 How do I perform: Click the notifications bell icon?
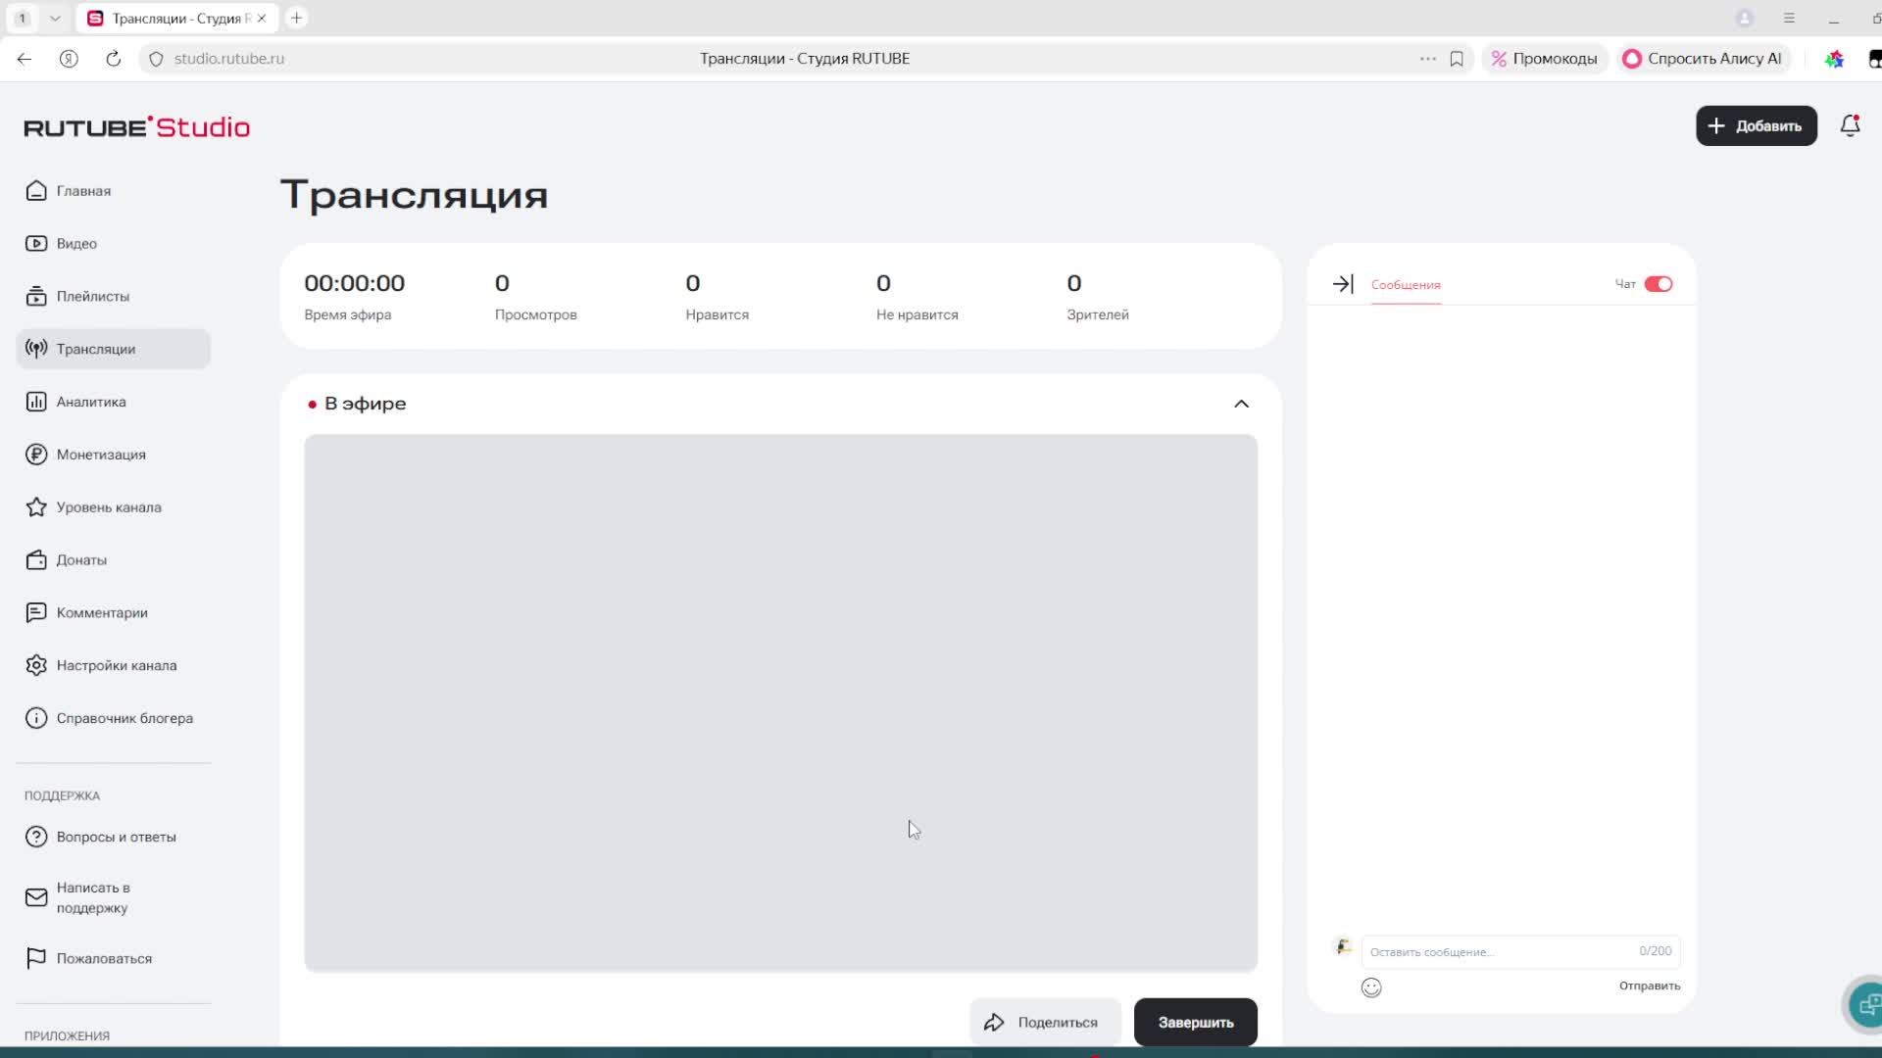(x=1850, y=125)
